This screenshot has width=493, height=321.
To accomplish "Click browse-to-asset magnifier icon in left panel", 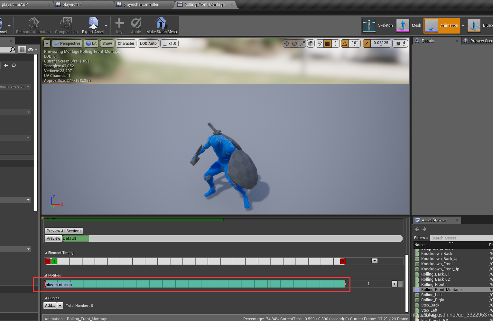I will coord(14,65).
